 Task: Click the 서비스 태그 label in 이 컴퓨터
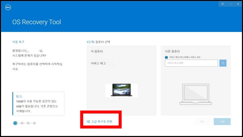[98, 63]
